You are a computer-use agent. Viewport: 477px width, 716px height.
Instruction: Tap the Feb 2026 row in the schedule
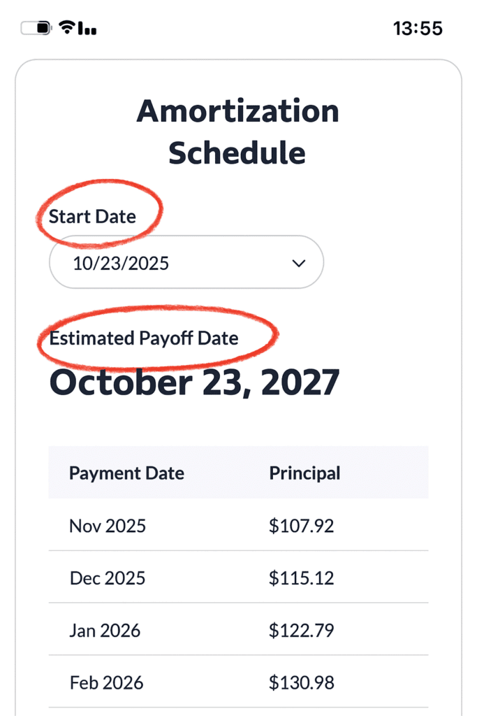(x=107, y=682)
